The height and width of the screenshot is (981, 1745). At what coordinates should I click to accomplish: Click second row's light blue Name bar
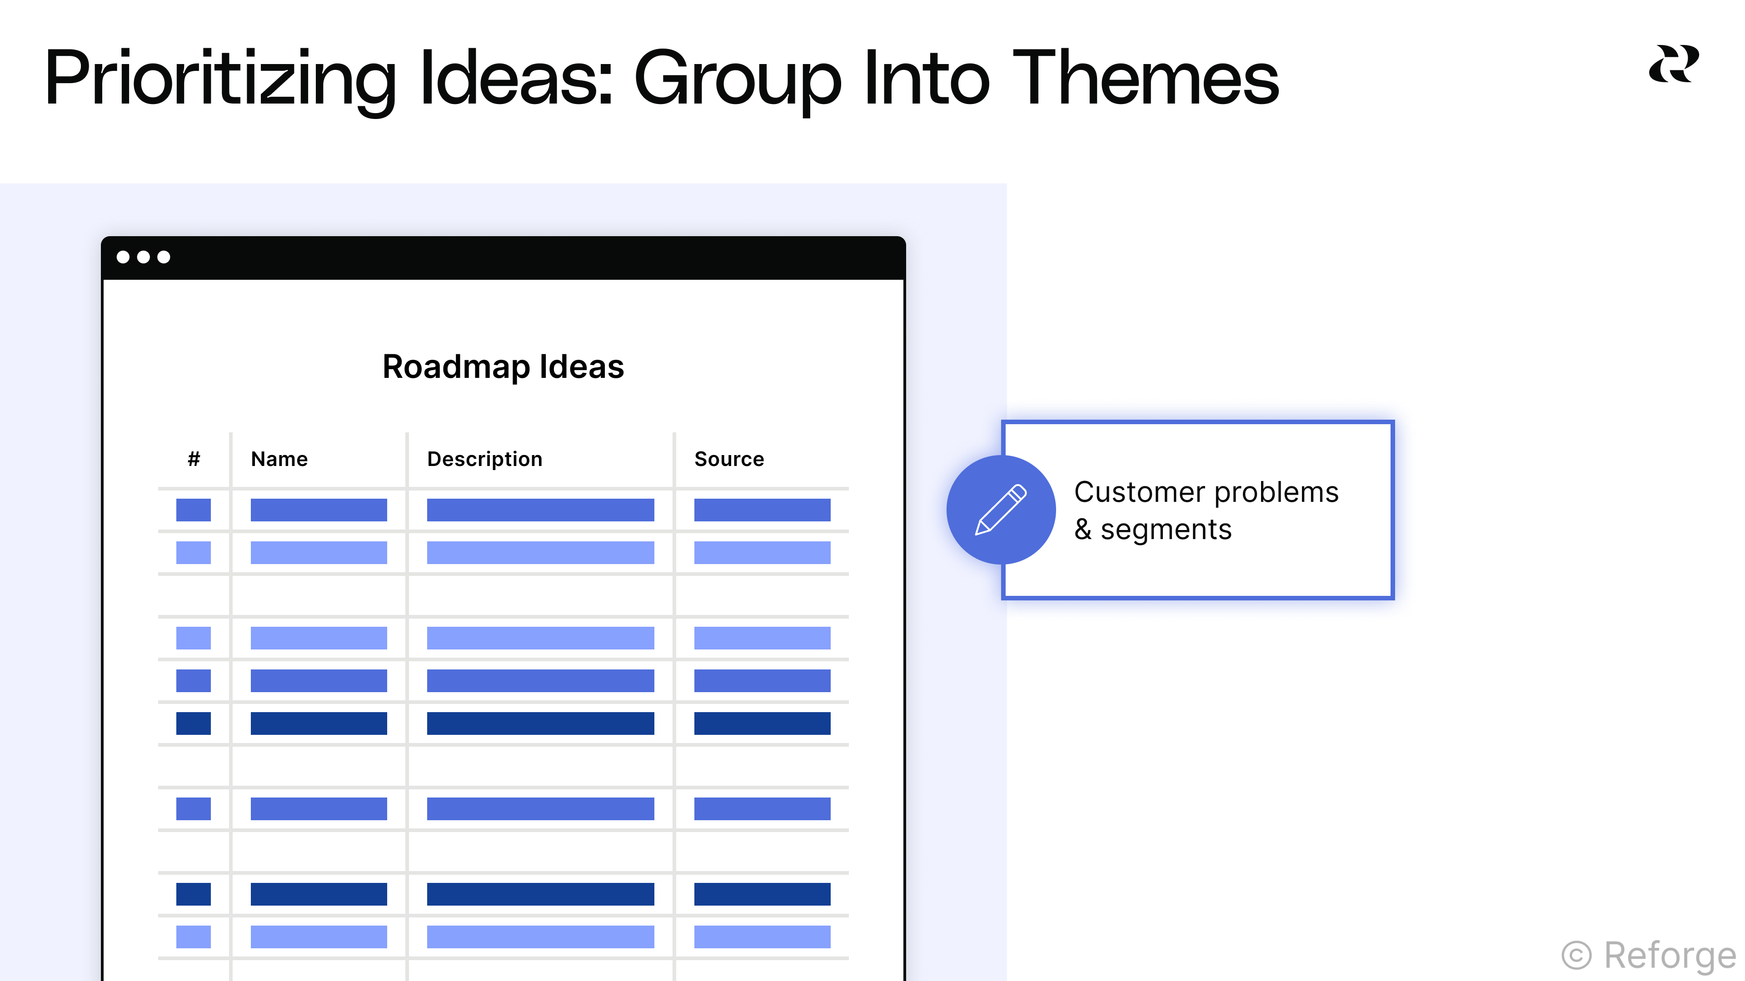pyautogui.click(x=319, y=552)
